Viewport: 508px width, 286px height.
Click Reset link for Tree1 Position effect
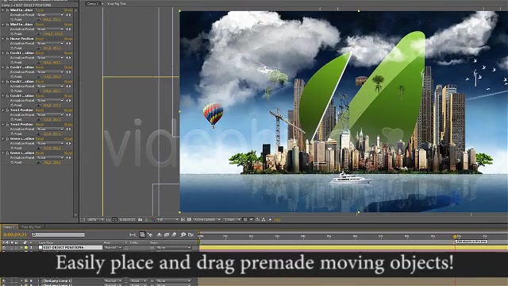click(40, 110)
